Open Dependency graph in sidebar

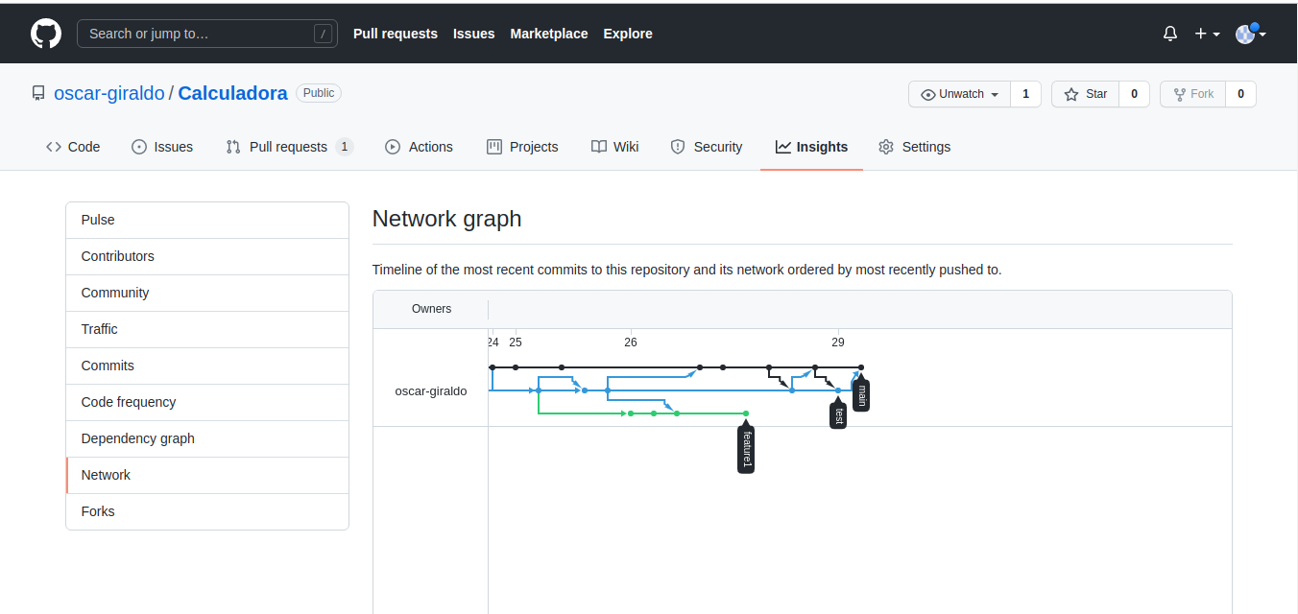207,438
